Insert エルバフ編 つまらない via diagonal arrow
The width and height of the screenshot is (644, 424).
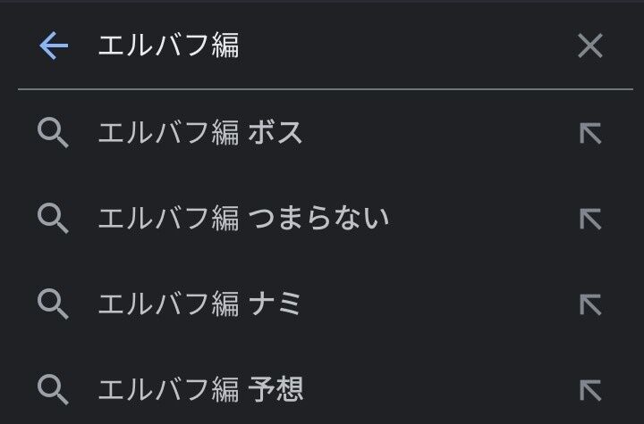pos(590,219)
